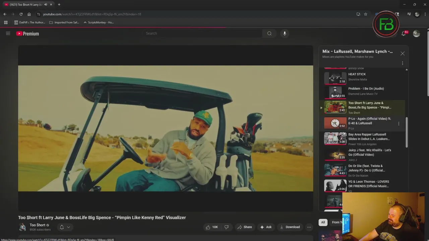Open the Imported From Safari bookmarks folder
The height and width of the screenshot is (241, 429).
tap(64, 22)
